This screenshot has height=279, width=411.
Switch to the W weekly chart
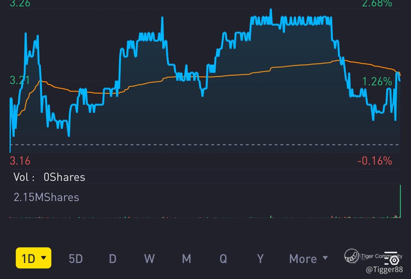click(x=149, y=258)
